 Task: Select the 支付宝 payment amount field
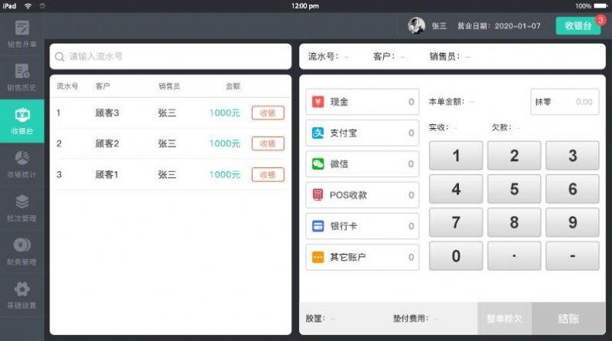362,133
